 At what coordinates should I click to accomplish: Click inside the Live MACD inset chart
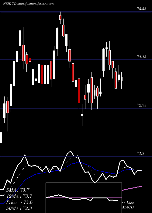[84, 198]
